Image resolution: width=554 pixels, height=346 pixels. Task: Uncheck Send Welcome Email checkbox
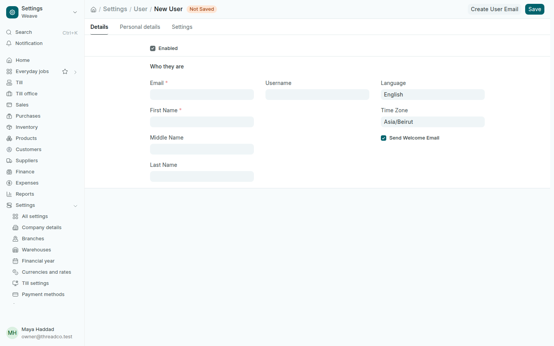point(384,138)
